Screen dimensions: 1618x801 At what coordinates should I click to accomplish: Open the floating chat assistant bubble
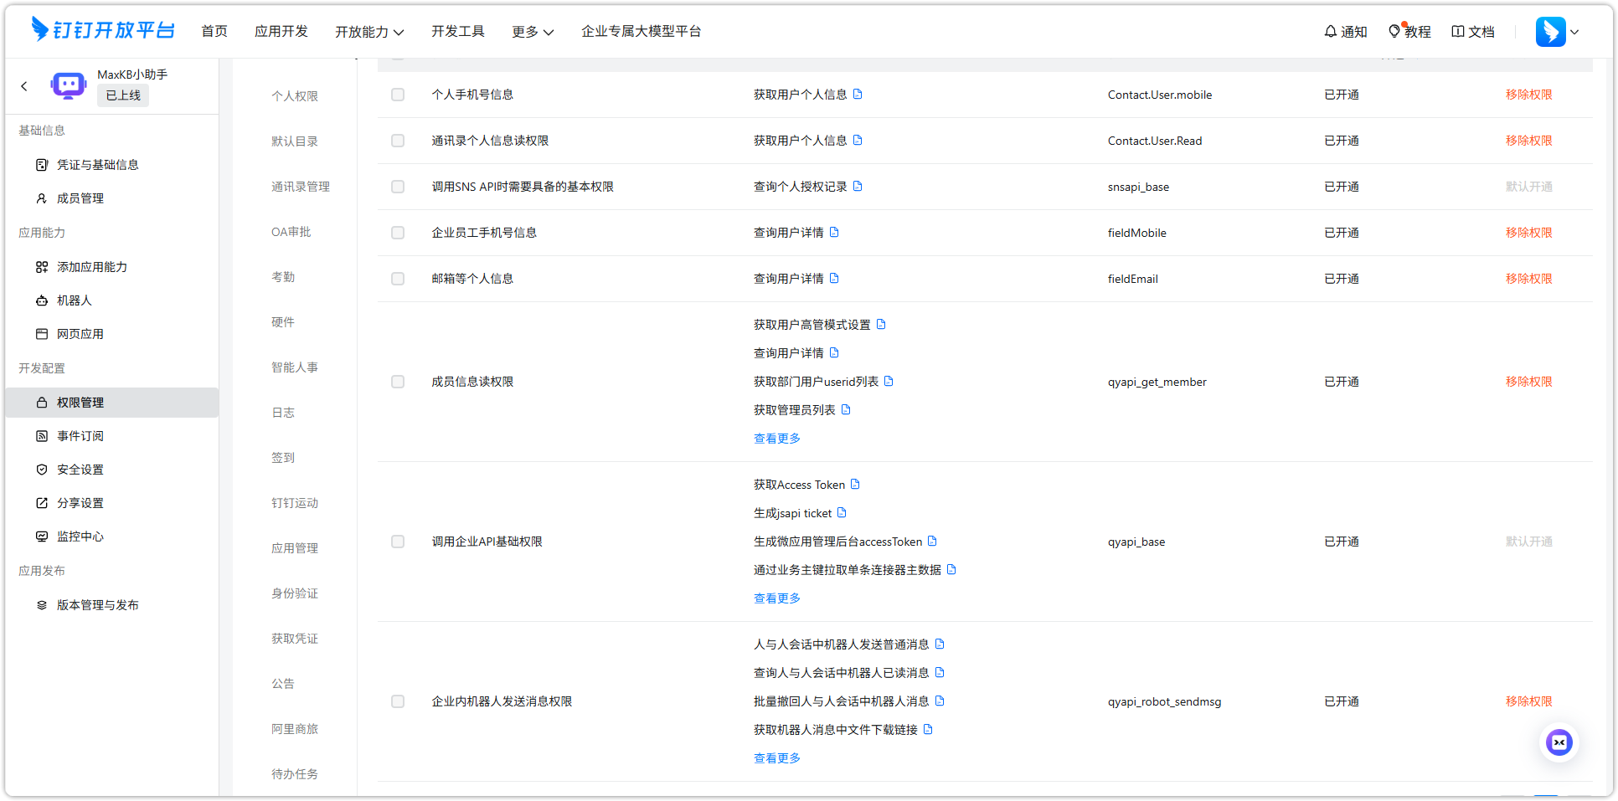click(1559, 742)
